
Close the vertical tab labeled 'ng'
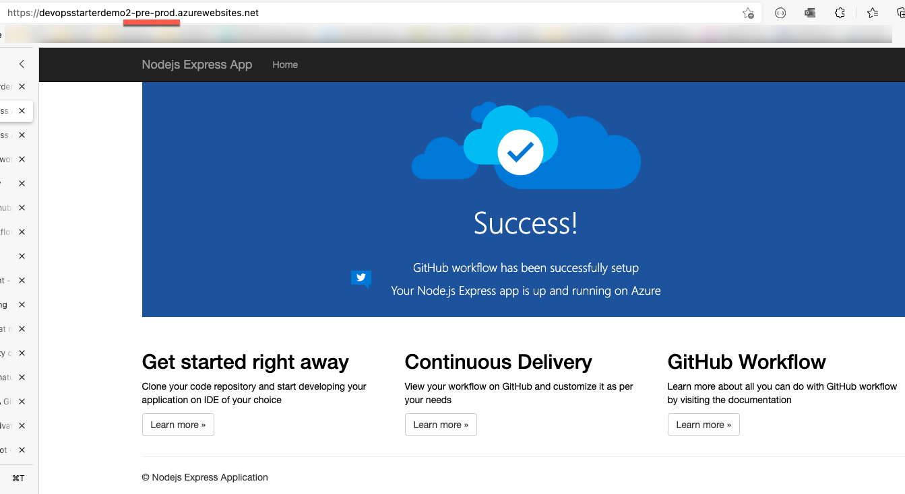pos(22,305)
